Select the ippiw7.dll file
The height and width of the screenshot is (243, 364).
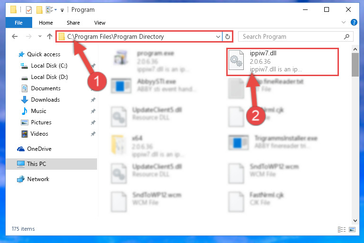(282, 61)
